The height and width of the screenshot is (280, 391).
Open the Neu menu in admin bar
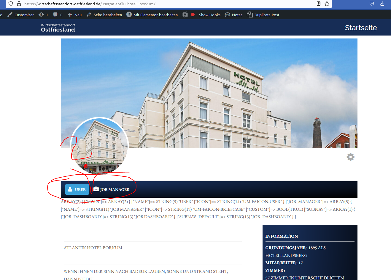pyautogui.click(x=75, y=15)
